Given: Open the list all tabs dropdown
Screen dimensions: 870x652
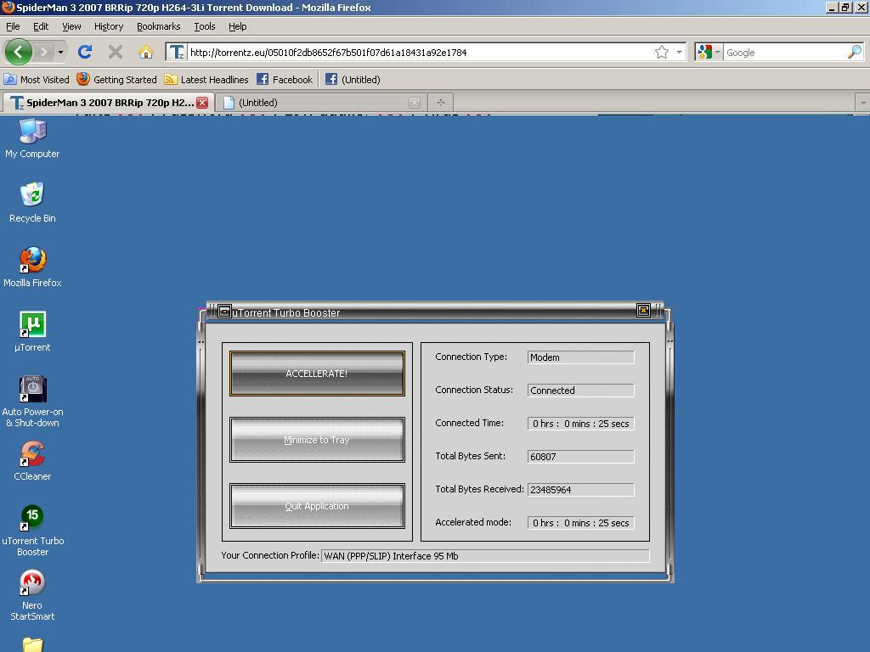Looking at the screenshot, I should 863,103.
